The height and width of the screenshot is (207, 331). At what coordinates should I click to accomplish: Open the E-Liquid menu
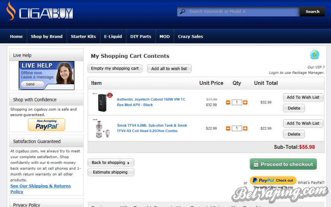[x=113, y=36]
